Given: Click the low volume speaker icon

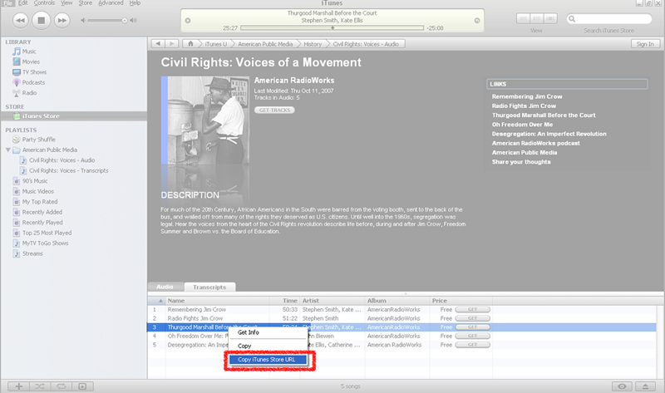Looking at the screenshot, I should coord(84,20).
